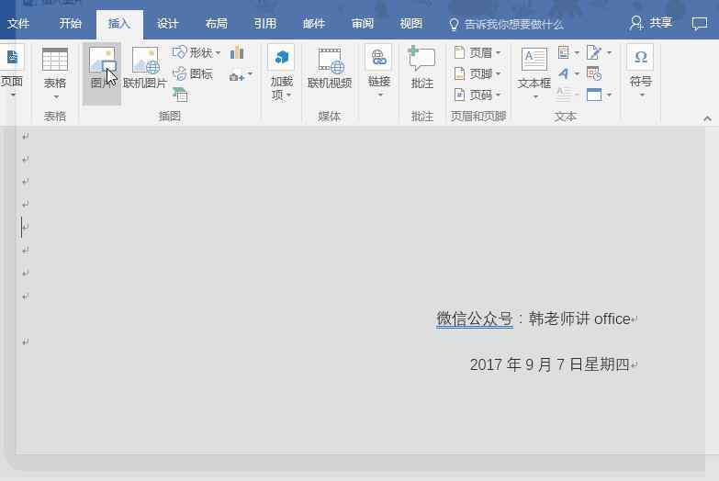
Task: Click the drop cap icon
Action: [564, 95]
